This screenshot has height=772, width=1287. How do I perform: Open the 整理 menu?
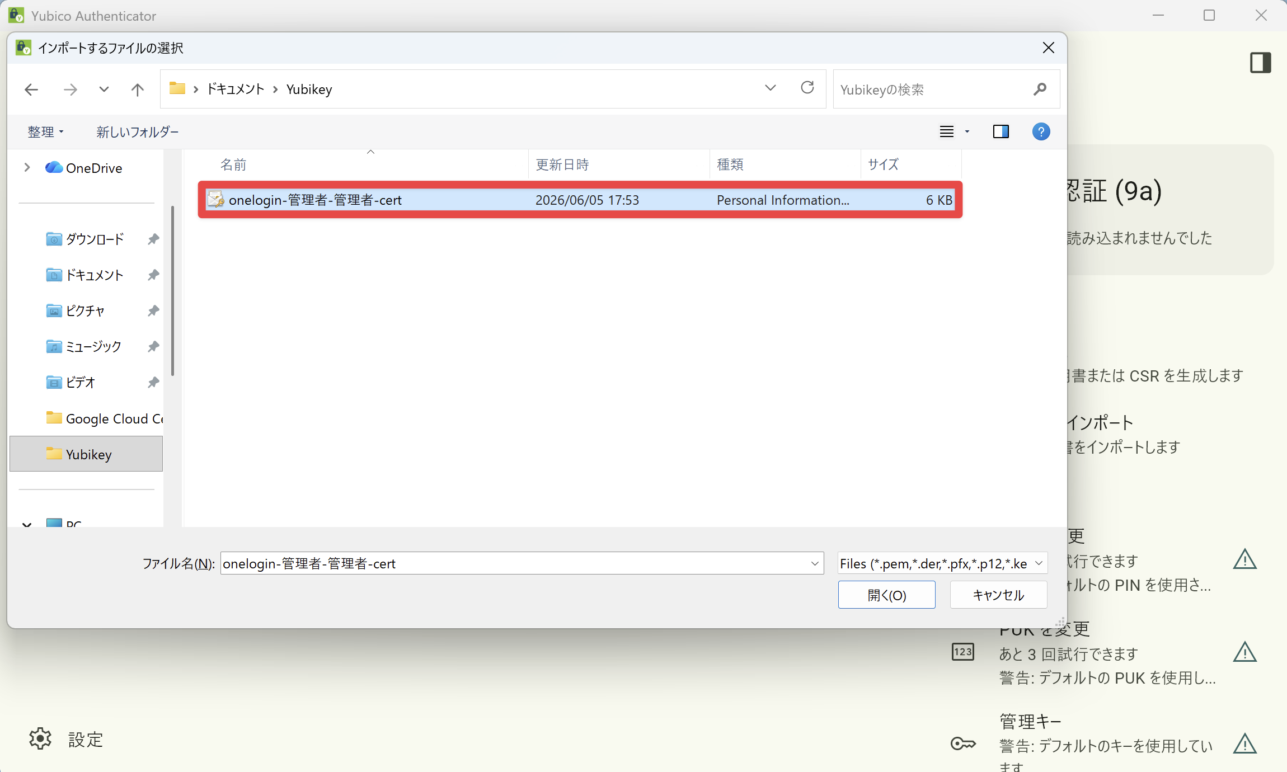(46, 132)
